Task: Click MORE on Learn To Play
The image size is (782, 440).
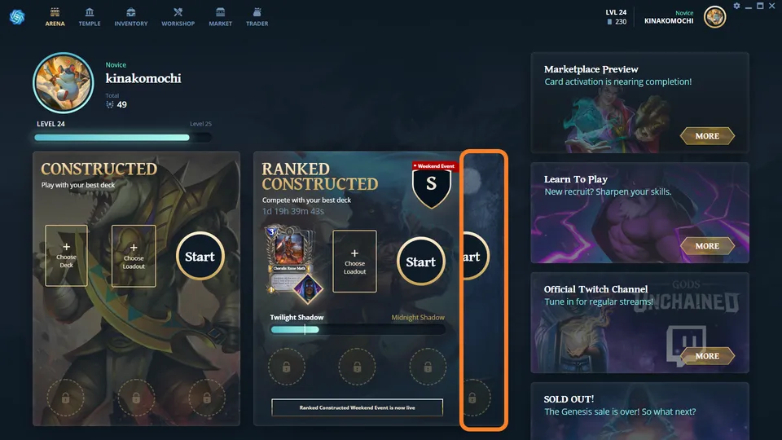Action: click(707, 246)
